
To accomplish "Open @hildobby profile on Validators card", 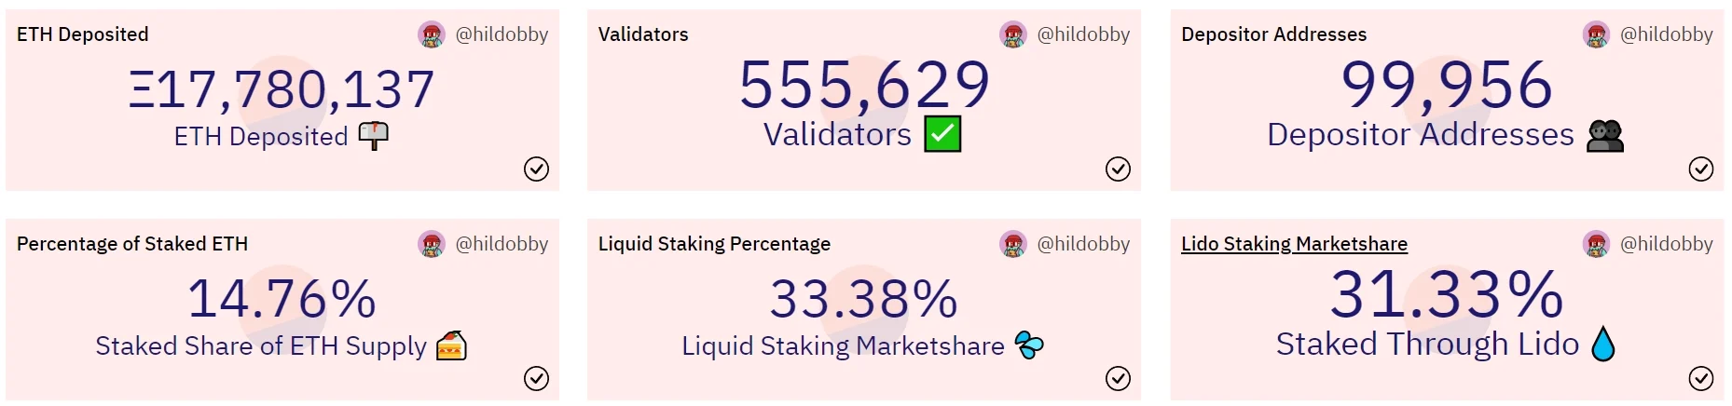I will tap(1083, 35).
